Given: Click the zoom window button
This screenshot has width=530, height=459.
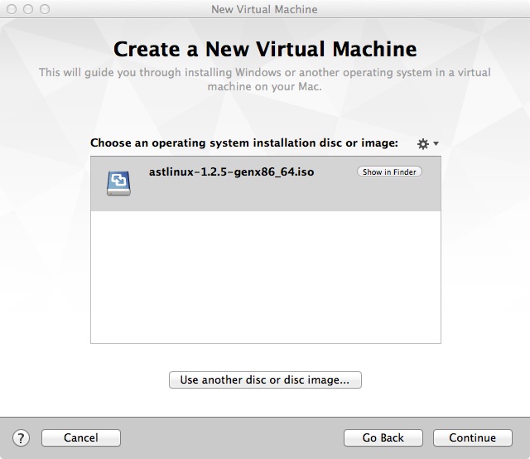Looking at the screenshot, I should [45, 9].
